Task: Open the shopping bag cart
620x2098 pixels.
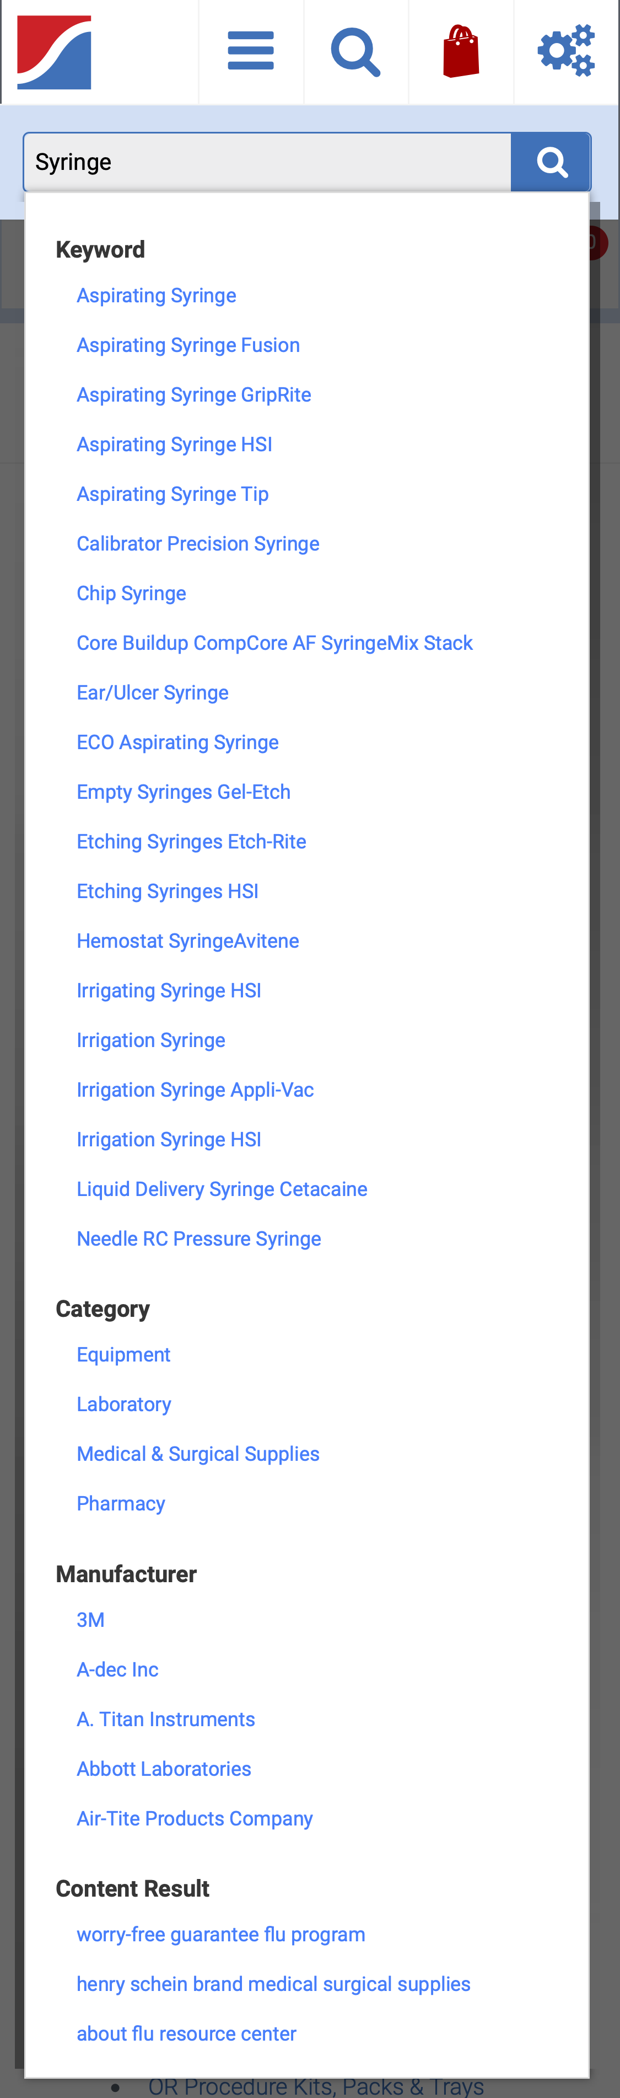Action: tap(461, 51)
